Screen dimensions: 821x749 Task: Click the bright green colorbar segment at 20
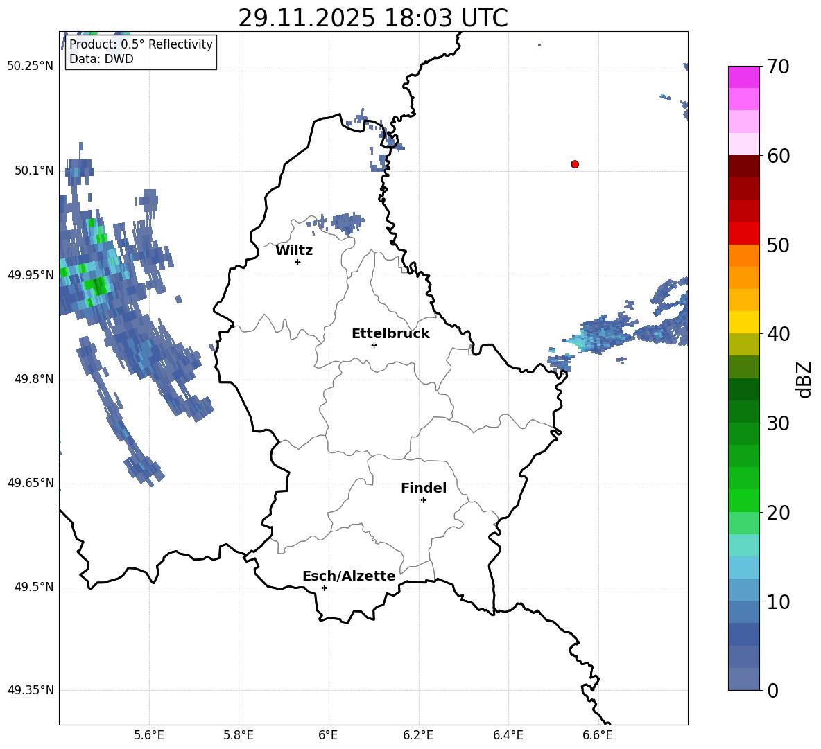point(743,500)
